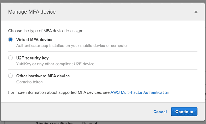Image resolution: width=206 pixels, height=124 pixels.
Task: Click the "Choose the type of MFA device" prompt
Action: [x=46, y=31]
